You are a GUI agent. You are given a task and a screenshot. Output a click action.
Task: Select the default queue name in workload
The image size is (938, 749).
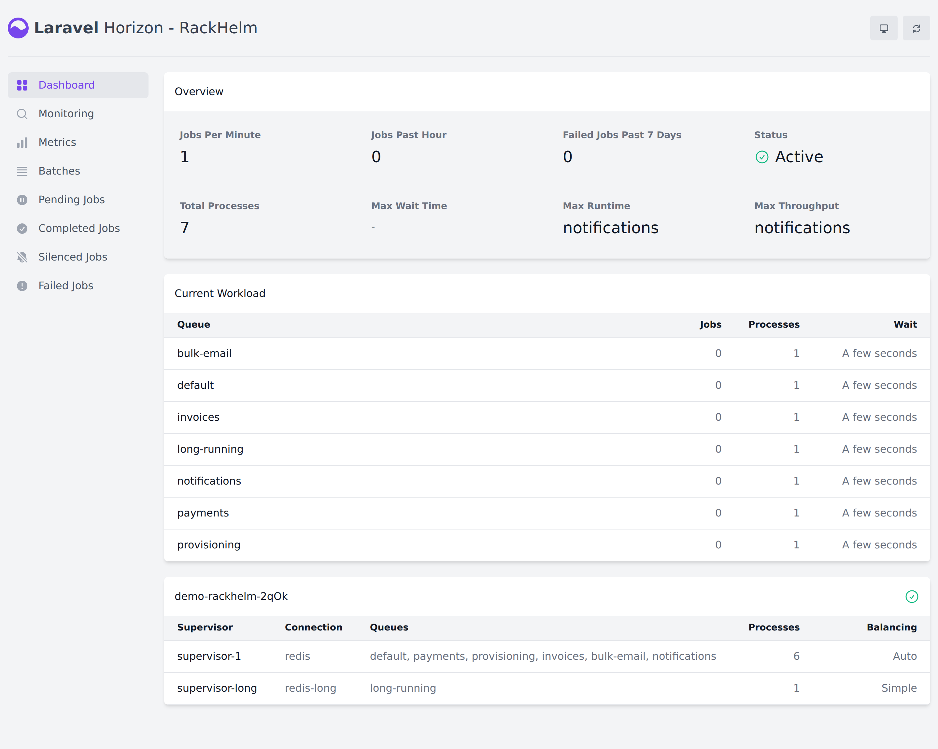(195, 385)
